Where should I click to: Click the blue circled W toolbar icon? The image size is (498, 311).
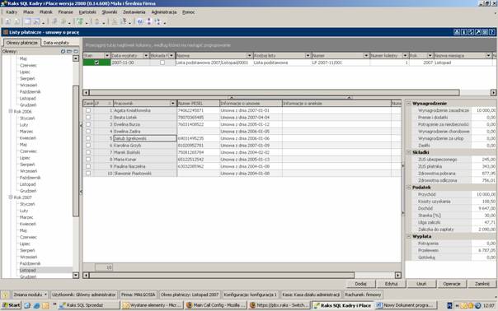coord(139,21)
